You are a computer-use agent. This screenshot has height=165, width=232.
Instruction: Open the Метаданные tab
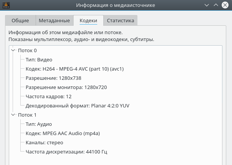[55, 21]
